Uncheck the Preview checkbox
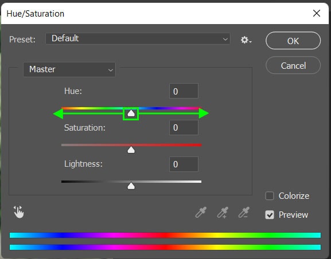 pos(270,215)
